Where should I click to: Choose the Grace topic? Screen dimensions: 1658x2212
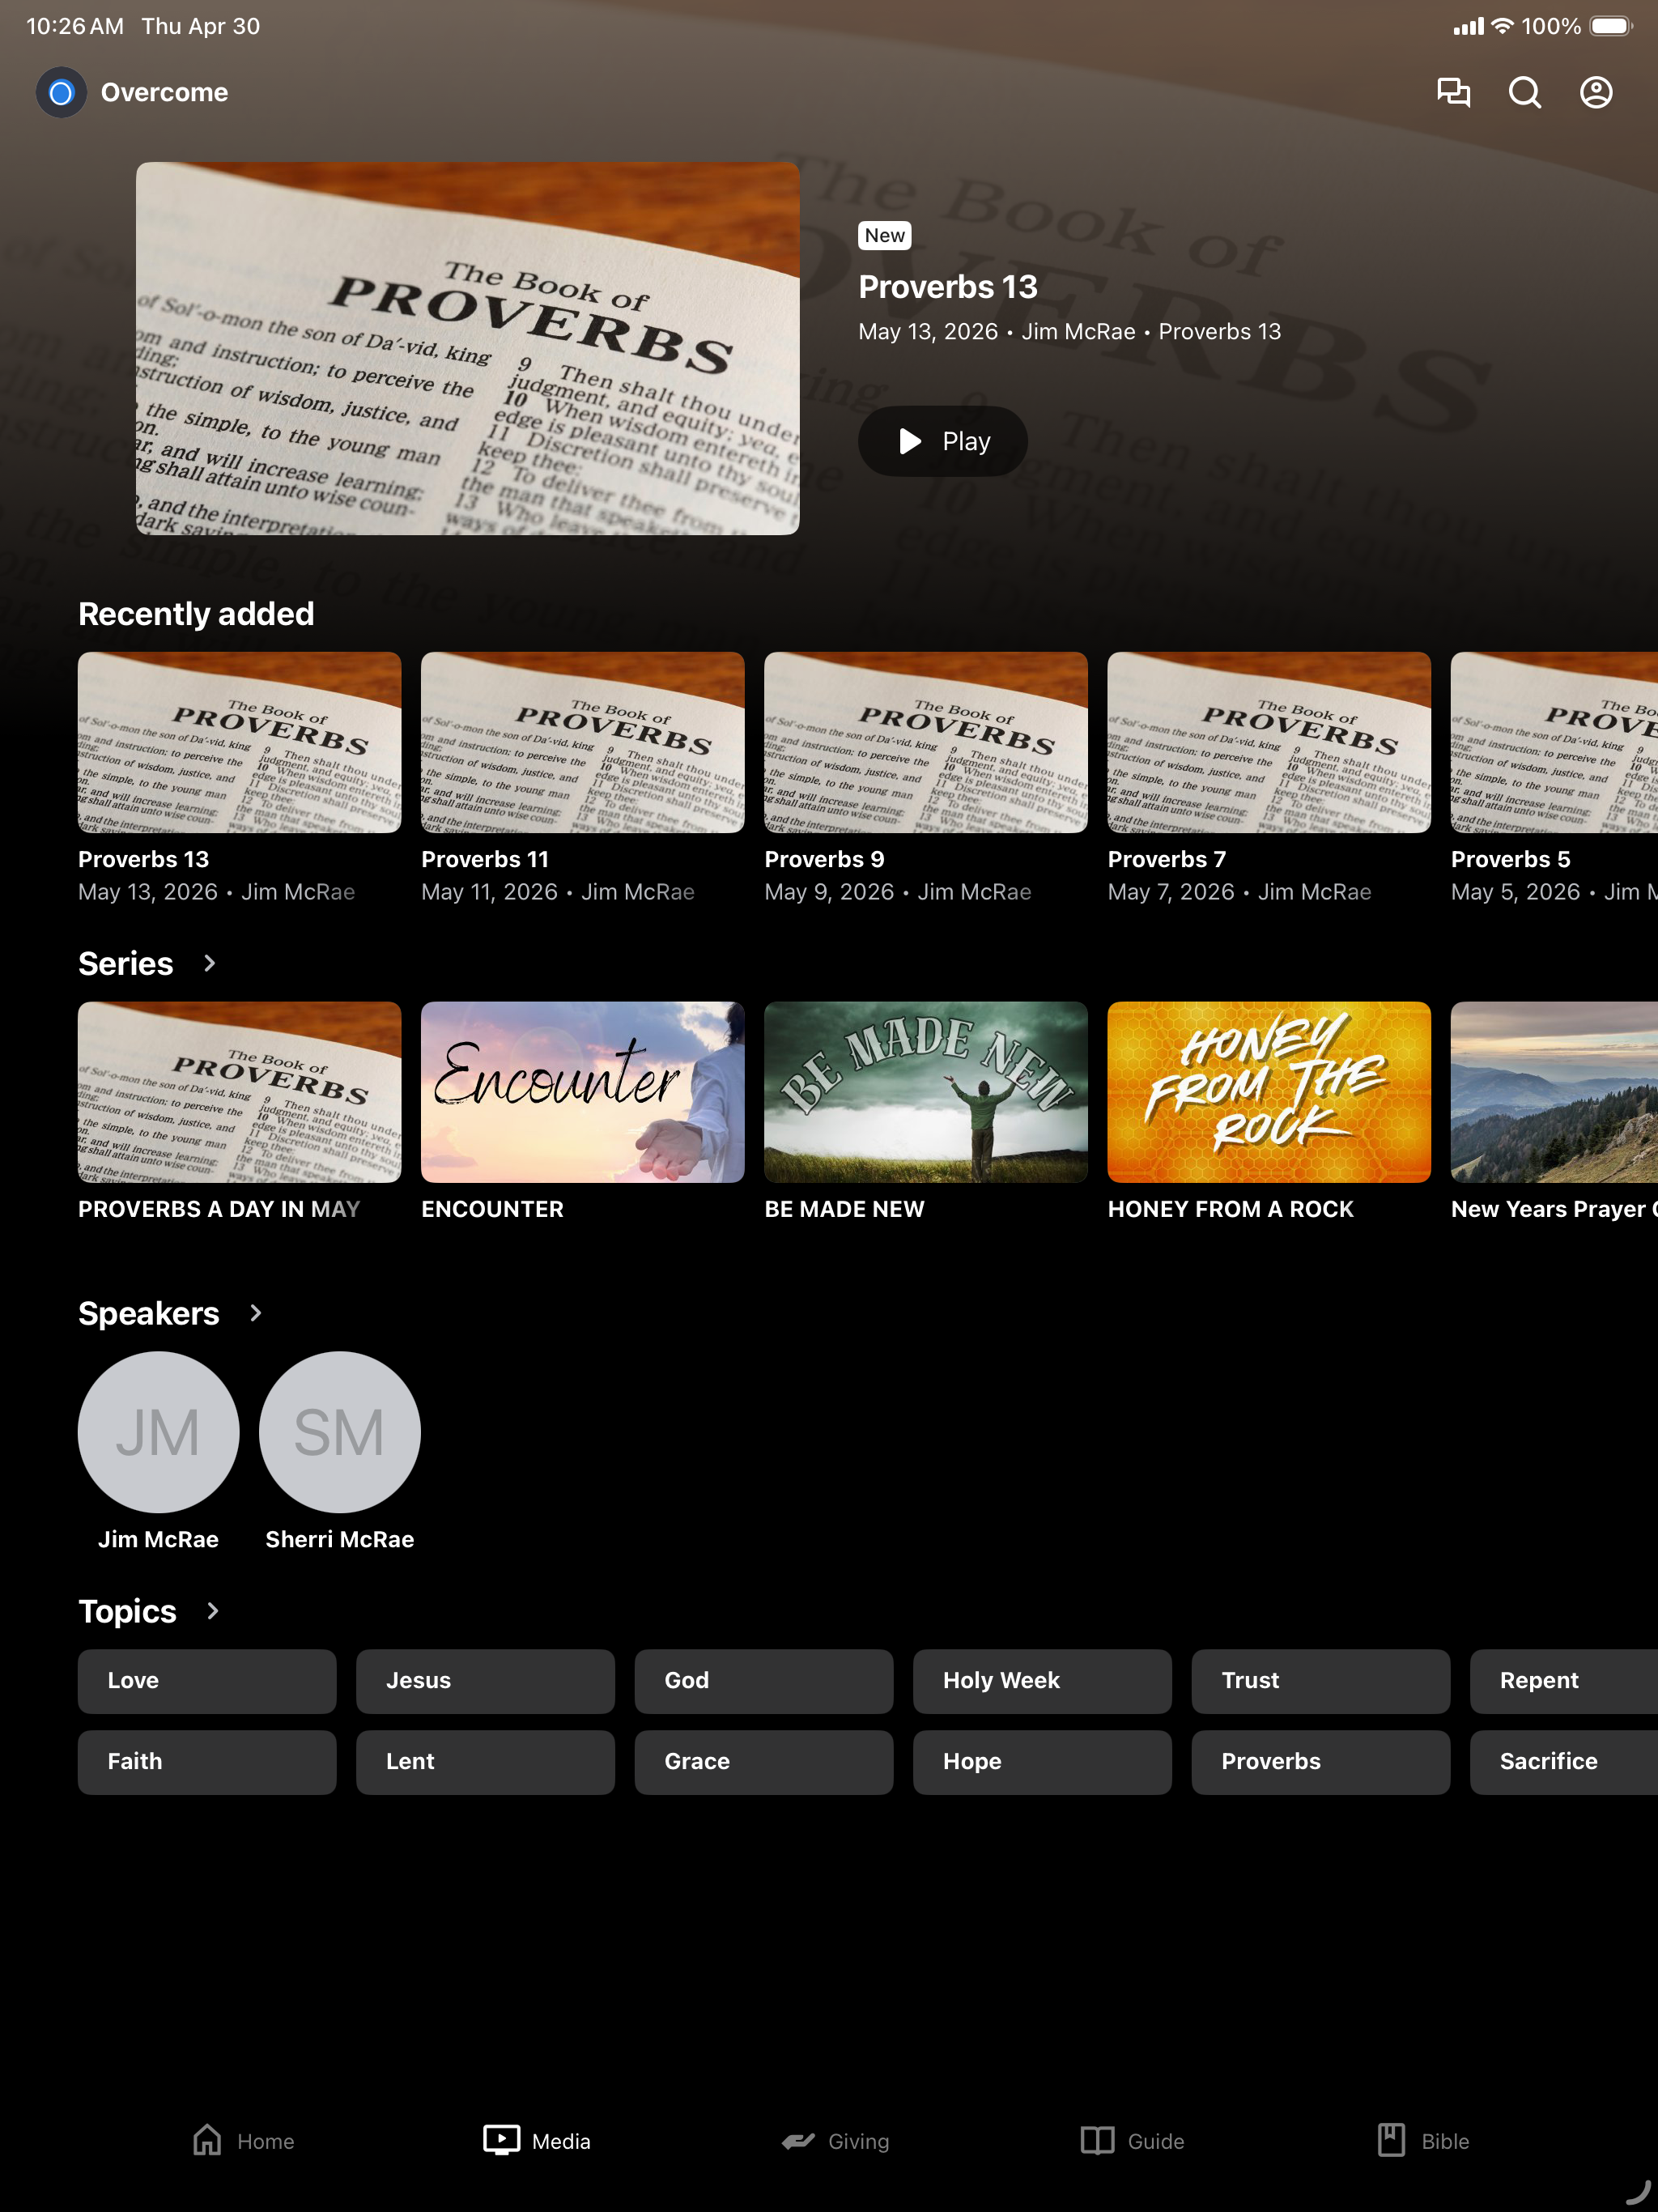[x=764, y=1762]
